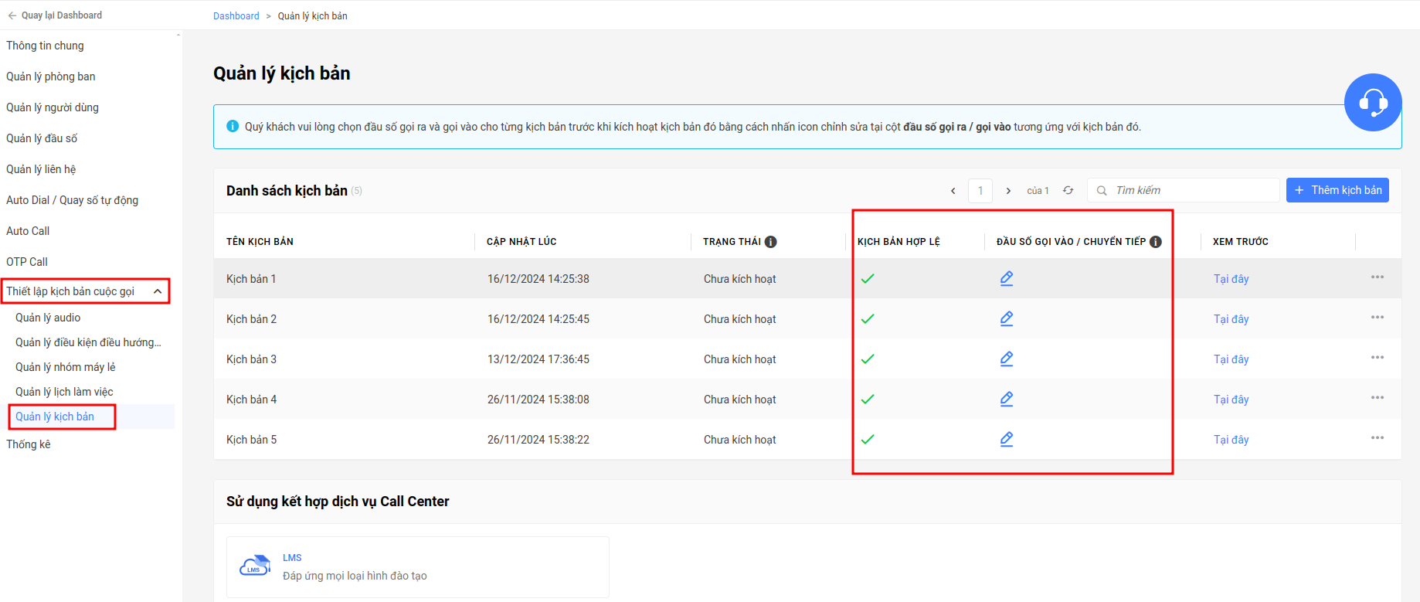Click date 13/12/2024 17:36:45 cell
The image size is (1420, 602).
[x=538, y=359]
